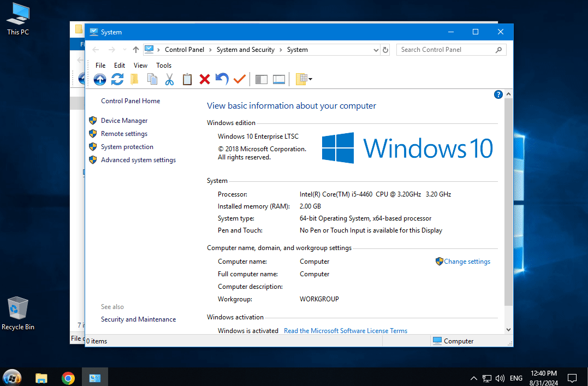The height and width of the screenshot is (386, 588).
Task: Show hidden tray icons chevron
Action: pos(474,378)
